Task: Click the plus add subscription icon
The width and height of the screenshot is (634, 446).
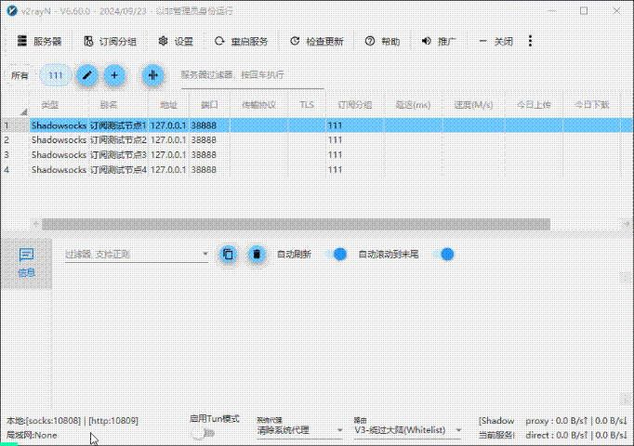Action: (114, 75)
